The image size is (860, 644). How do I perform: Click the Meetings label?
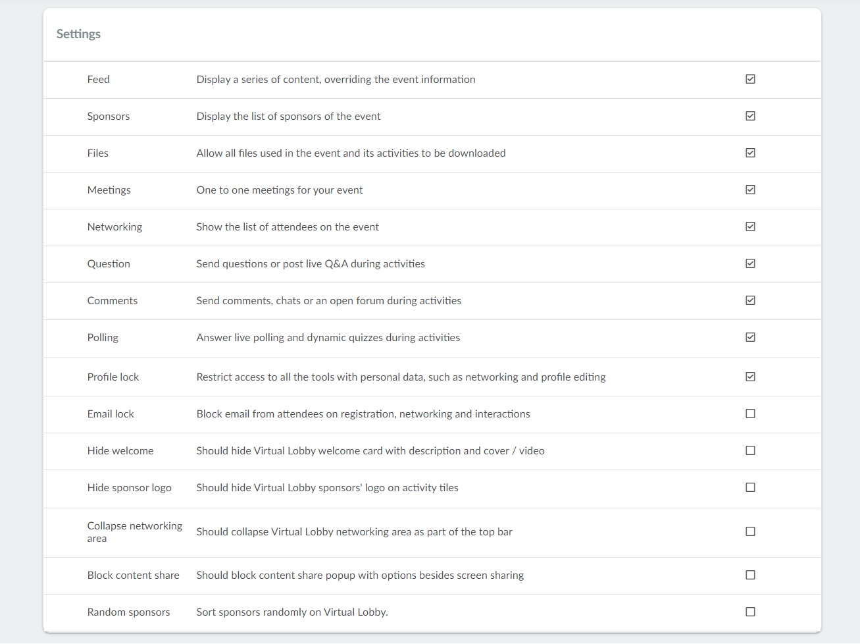pos(109,190)
